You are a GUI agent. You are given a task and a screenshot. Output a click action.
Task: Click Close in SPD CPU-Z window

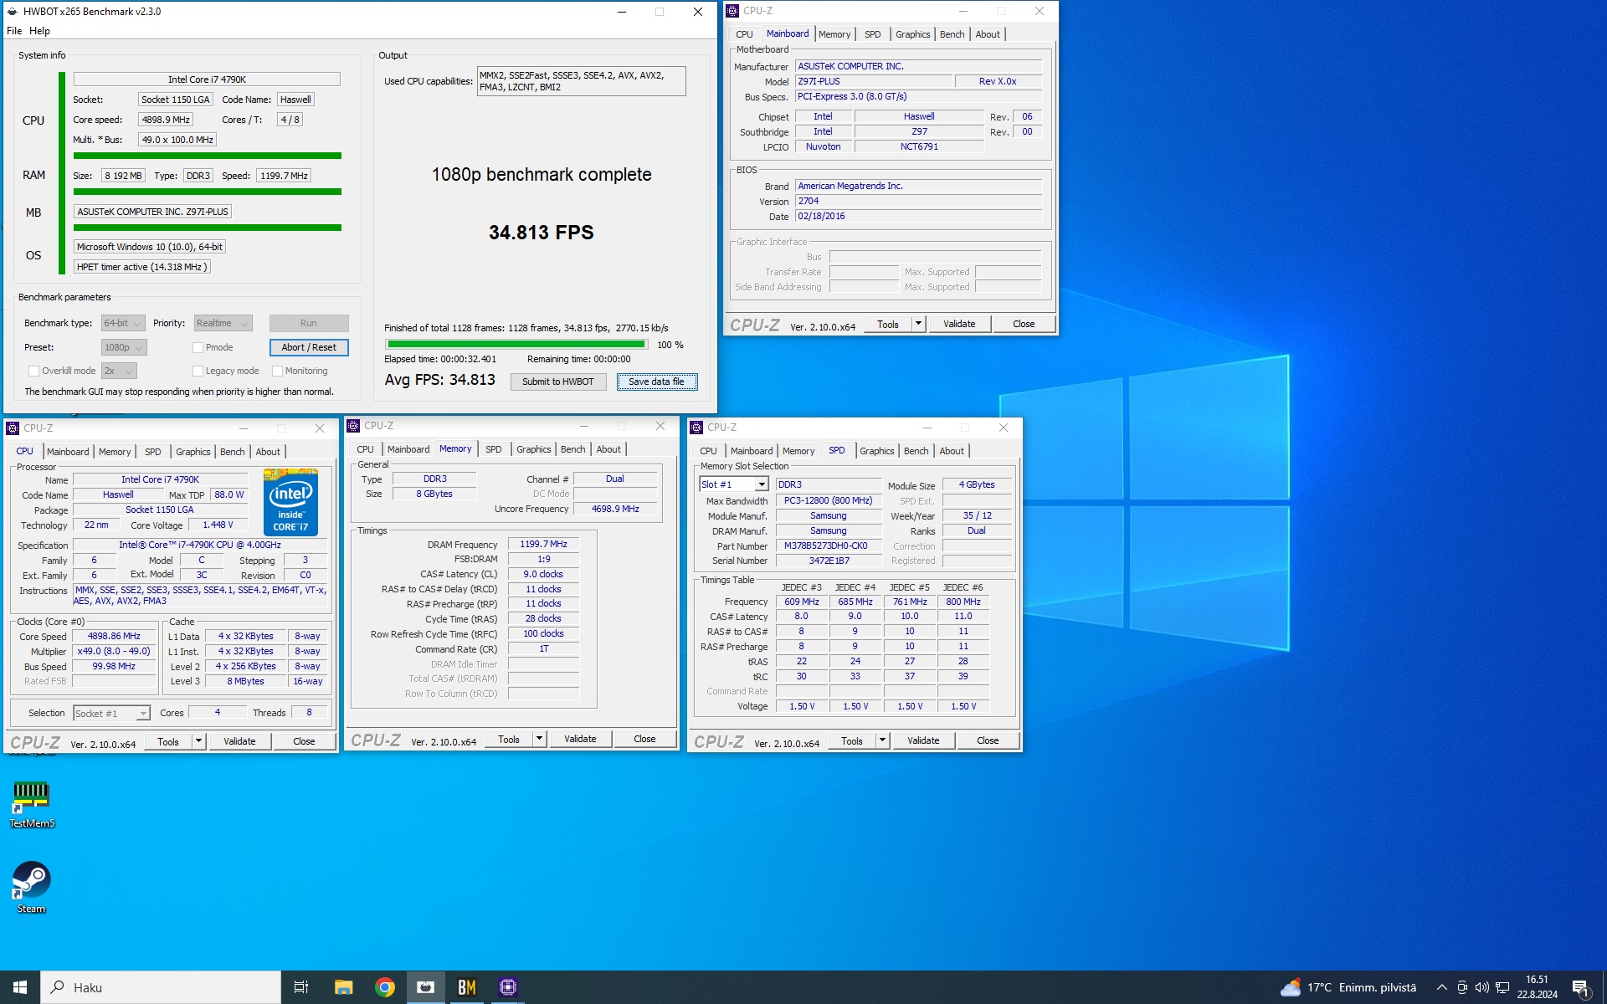(x=988, y=740)
